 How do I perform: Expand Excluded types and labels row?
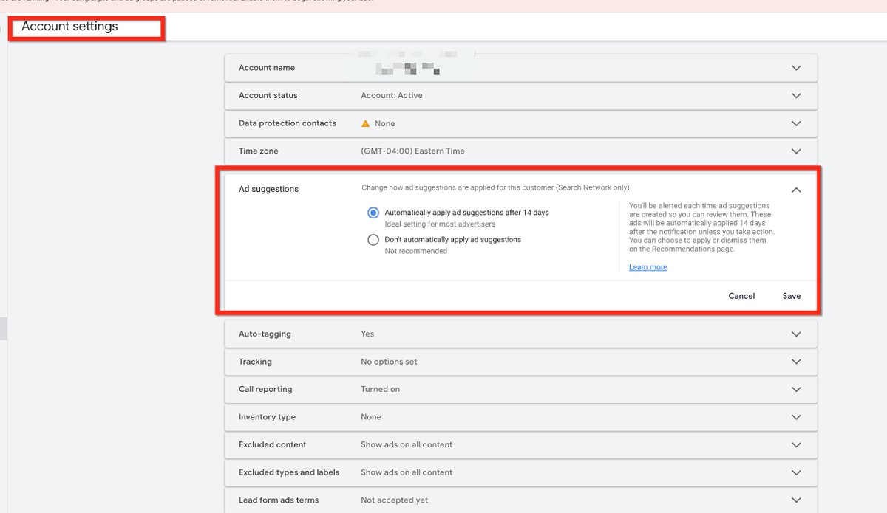(x=796, y=472)
